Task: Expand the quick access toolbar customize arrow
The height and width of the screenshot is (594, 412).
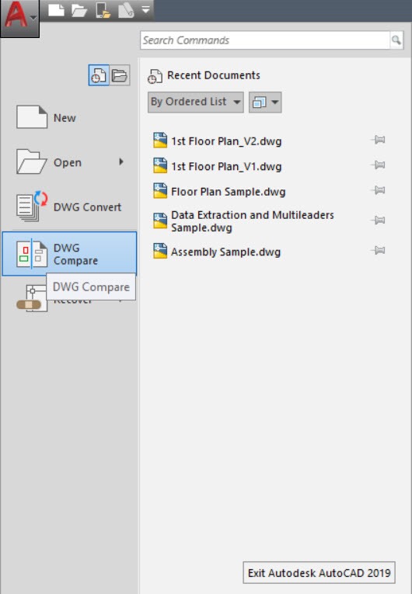Action: point(146,9)
